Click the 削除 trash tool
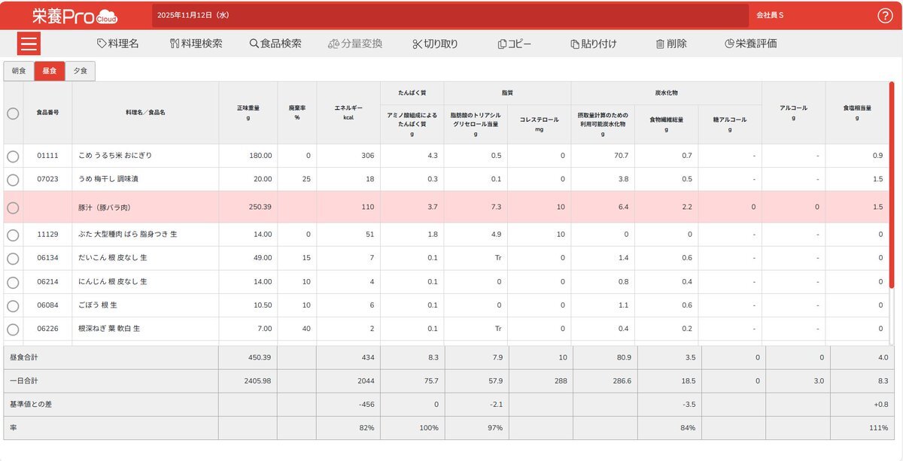903x461 pixels. point(671,44)
